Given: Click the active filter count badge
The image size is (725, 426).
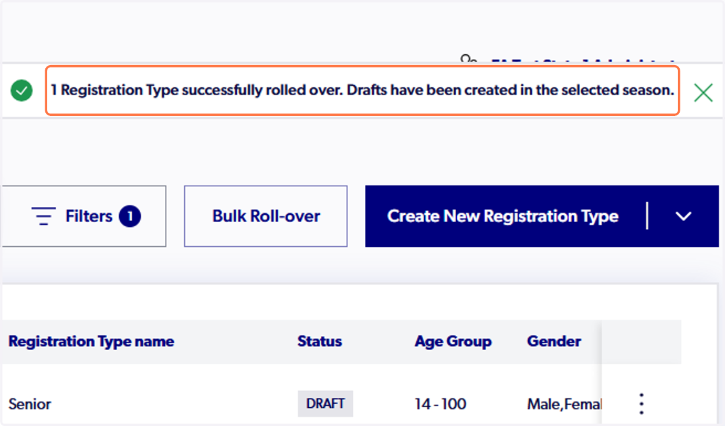Looking at the screenshot, I should point(130,216).
